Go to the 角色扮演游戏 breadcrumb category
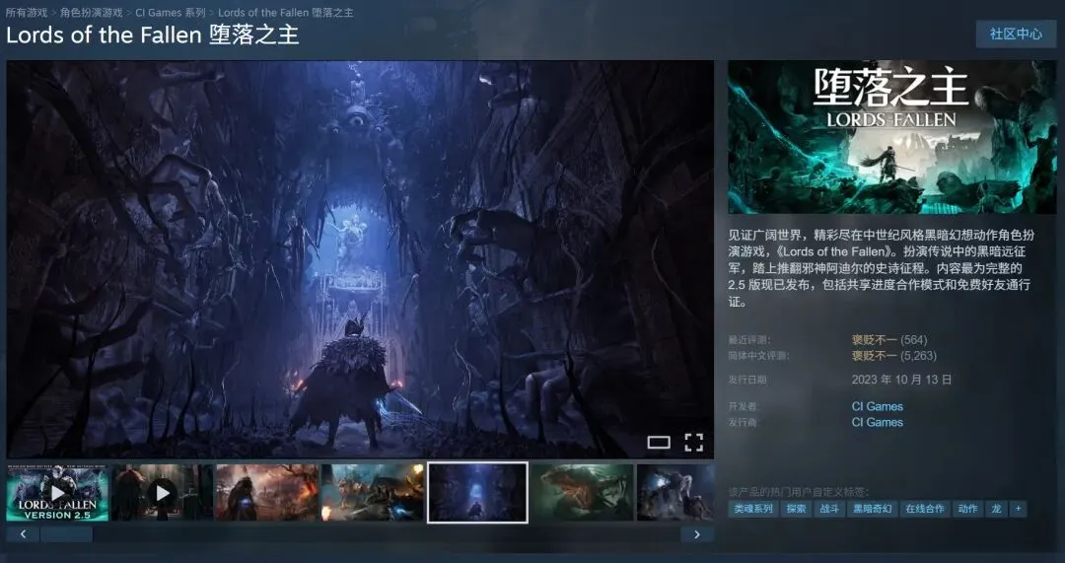This screenshot has width=1065, height=563. point(91,12)
